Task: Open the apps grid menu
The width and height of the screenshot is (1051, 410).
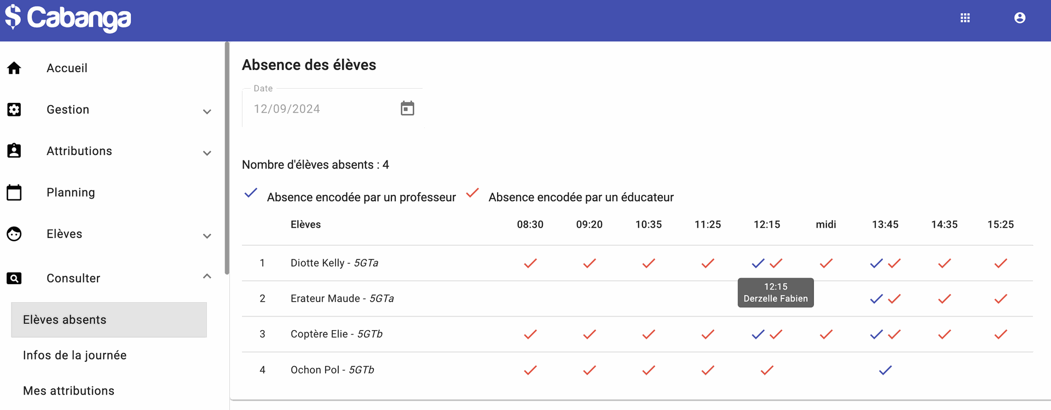Action: pos(965,18)
